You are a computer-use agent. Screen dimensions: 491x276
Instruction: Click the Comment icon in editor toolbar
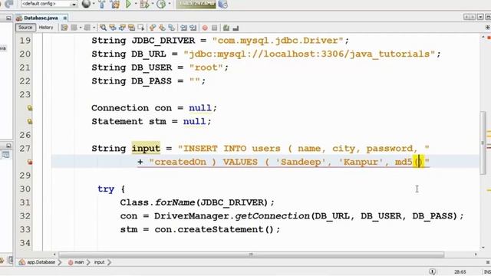(226, 28)
